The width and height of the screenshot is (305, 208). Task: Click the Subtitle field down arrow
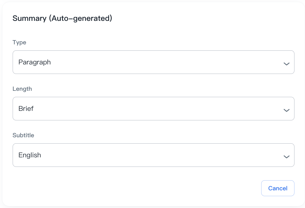[x=287, y=157]
